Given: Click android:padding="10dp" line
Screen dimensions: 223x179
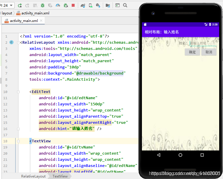Looking at the screenshot, I should point(55,67).
